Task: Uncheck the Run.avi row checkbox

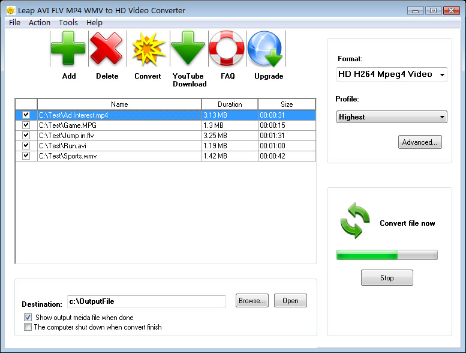Action: 26,145
